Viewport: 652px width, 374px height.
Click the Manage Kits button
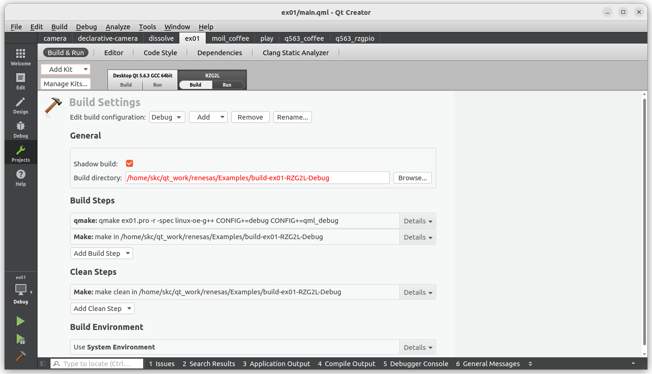(x=65, y=83)
